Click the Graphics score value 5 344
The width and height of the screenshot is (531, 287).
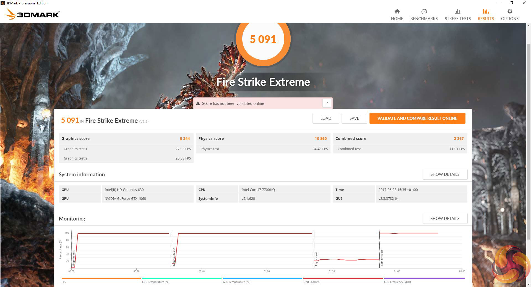click(x=185, y=139)
